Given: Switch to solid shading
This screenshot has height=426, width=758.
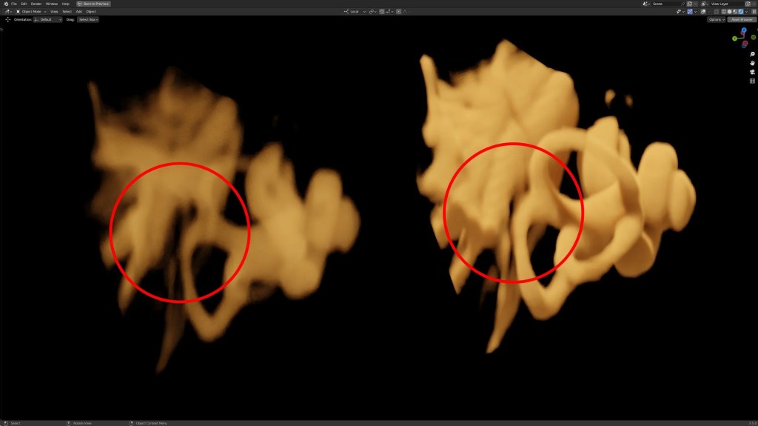Looking at the screenshot, I should click(x=729, y=12).
